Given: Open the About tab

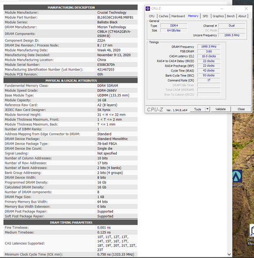Looking at the screenshot, I should coord(242,16).
